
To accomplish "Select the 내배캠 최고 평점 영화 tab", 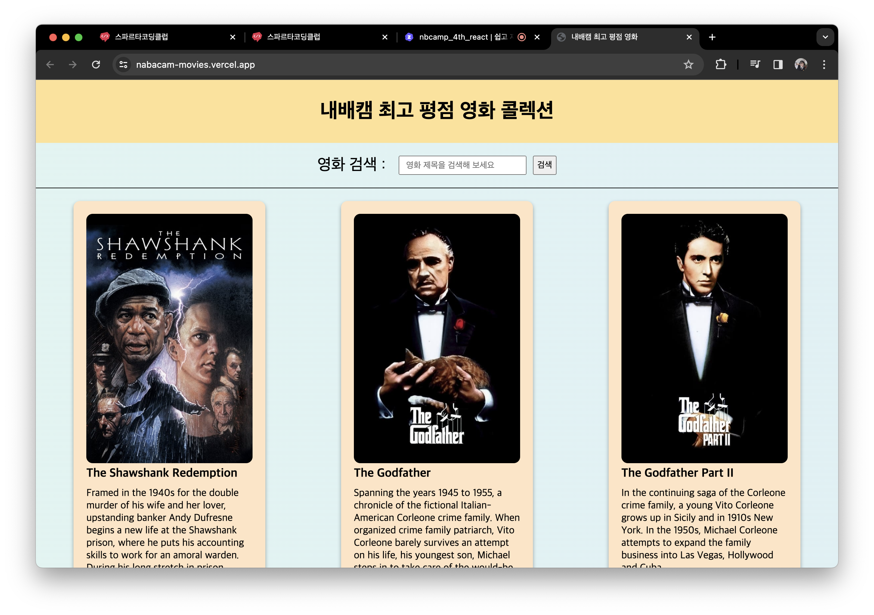I will 625,37.
